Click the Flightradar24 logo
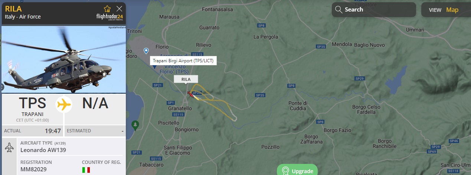The width and height of the screenshot is (471, 175). (x=109, y=17)
